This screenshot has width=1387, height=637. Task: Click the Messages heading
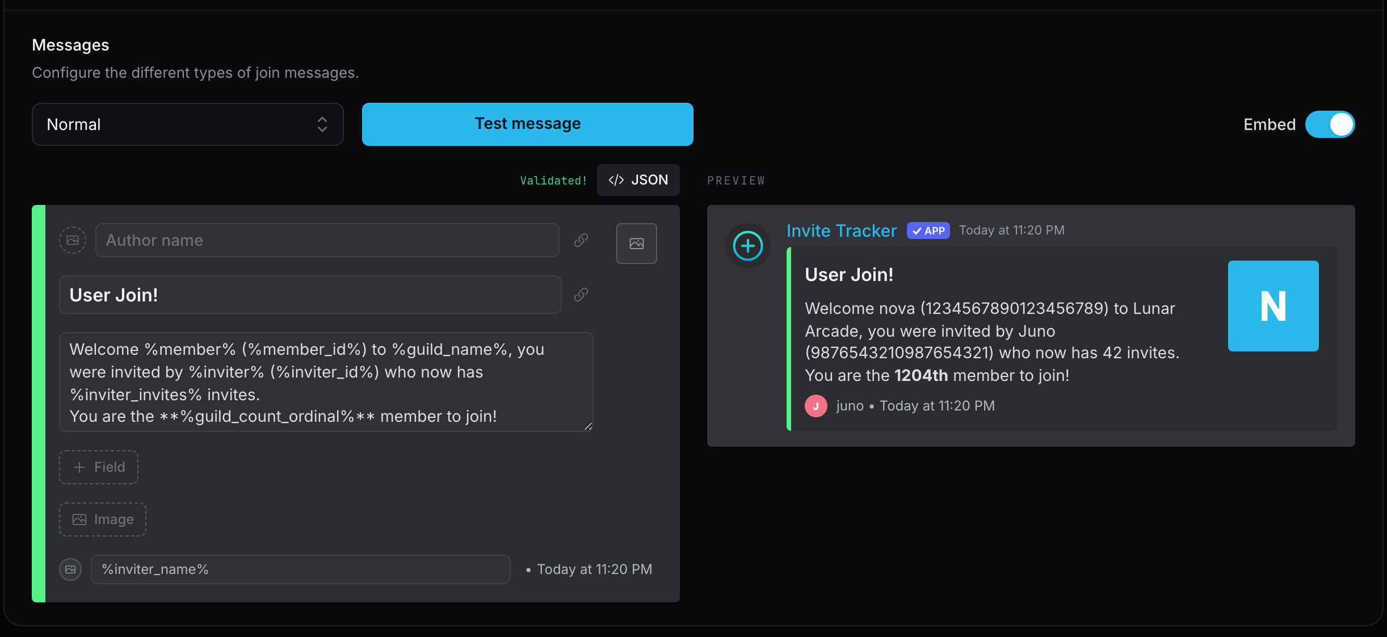tap(70, 45)
